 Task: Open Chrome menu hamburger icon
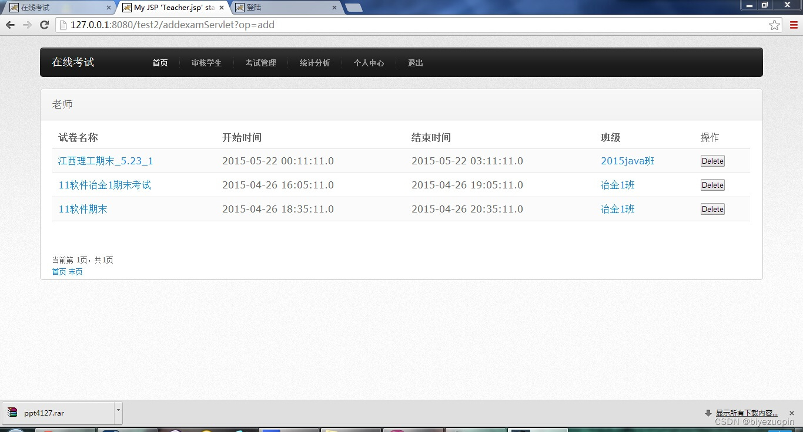(x=794, y=25)
